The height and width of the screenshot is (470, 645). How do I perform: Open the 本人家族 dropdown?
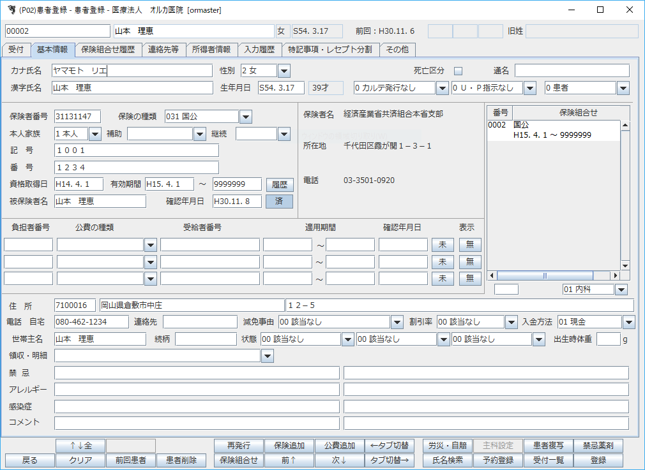(x=95, y=134)
